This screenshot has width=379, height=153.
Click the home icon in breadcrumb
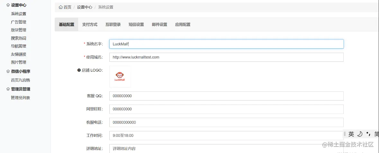click(61, 7)
